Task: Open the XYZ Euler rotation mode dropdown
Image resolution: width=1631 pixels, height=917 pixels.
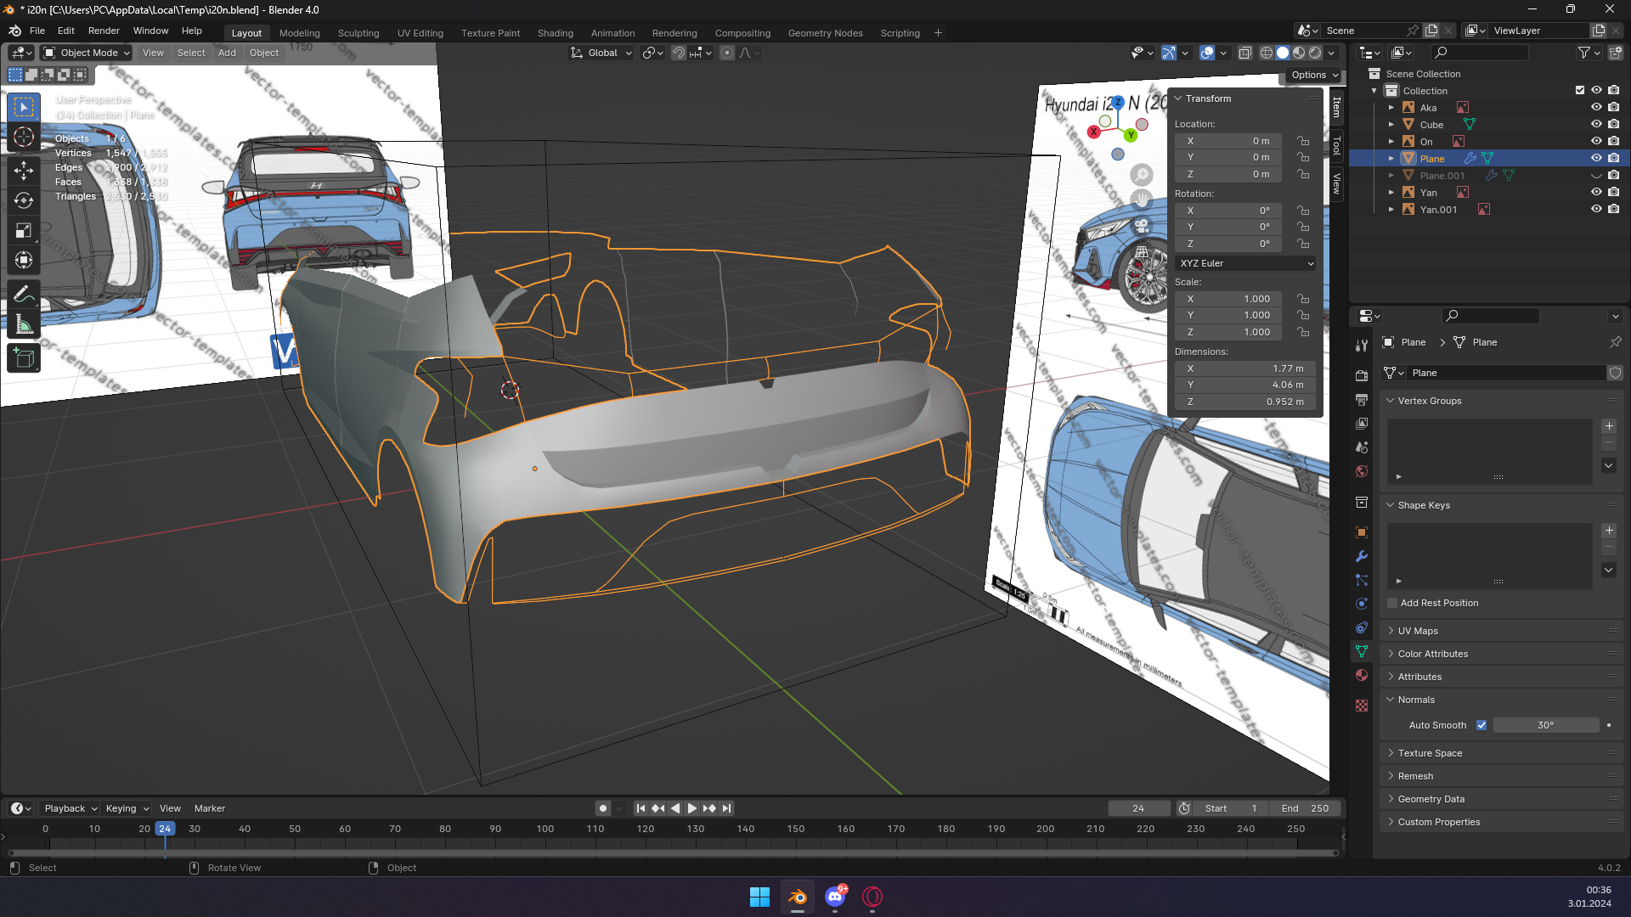Action: click(x=1245, y=263)
